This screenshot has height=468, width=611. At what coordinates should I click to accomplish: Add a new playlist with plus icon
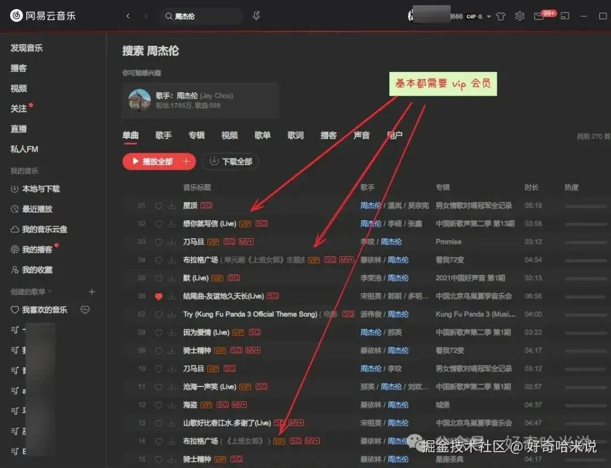click(x=92, y=292)
